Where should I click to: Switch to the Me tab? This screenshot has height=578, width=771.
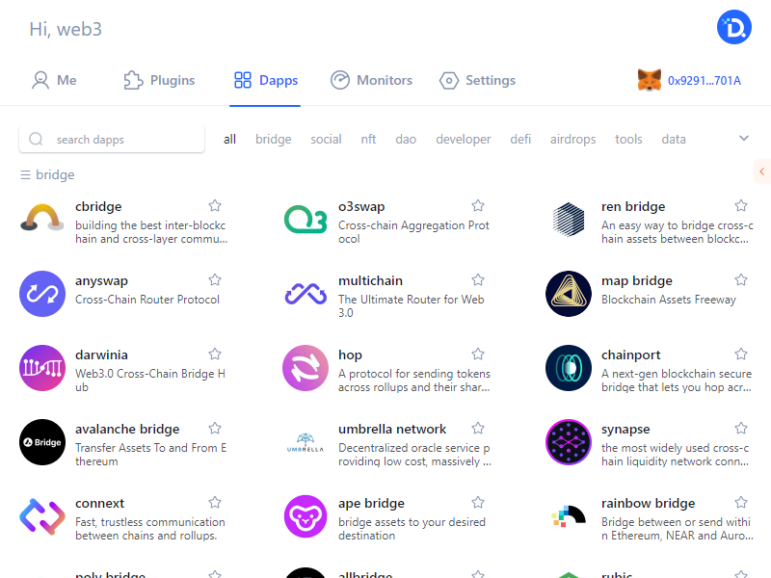point(54,80)
